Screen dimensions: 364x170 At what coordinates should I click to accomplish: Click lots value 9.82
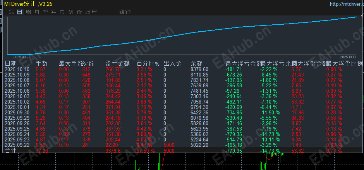40,75
